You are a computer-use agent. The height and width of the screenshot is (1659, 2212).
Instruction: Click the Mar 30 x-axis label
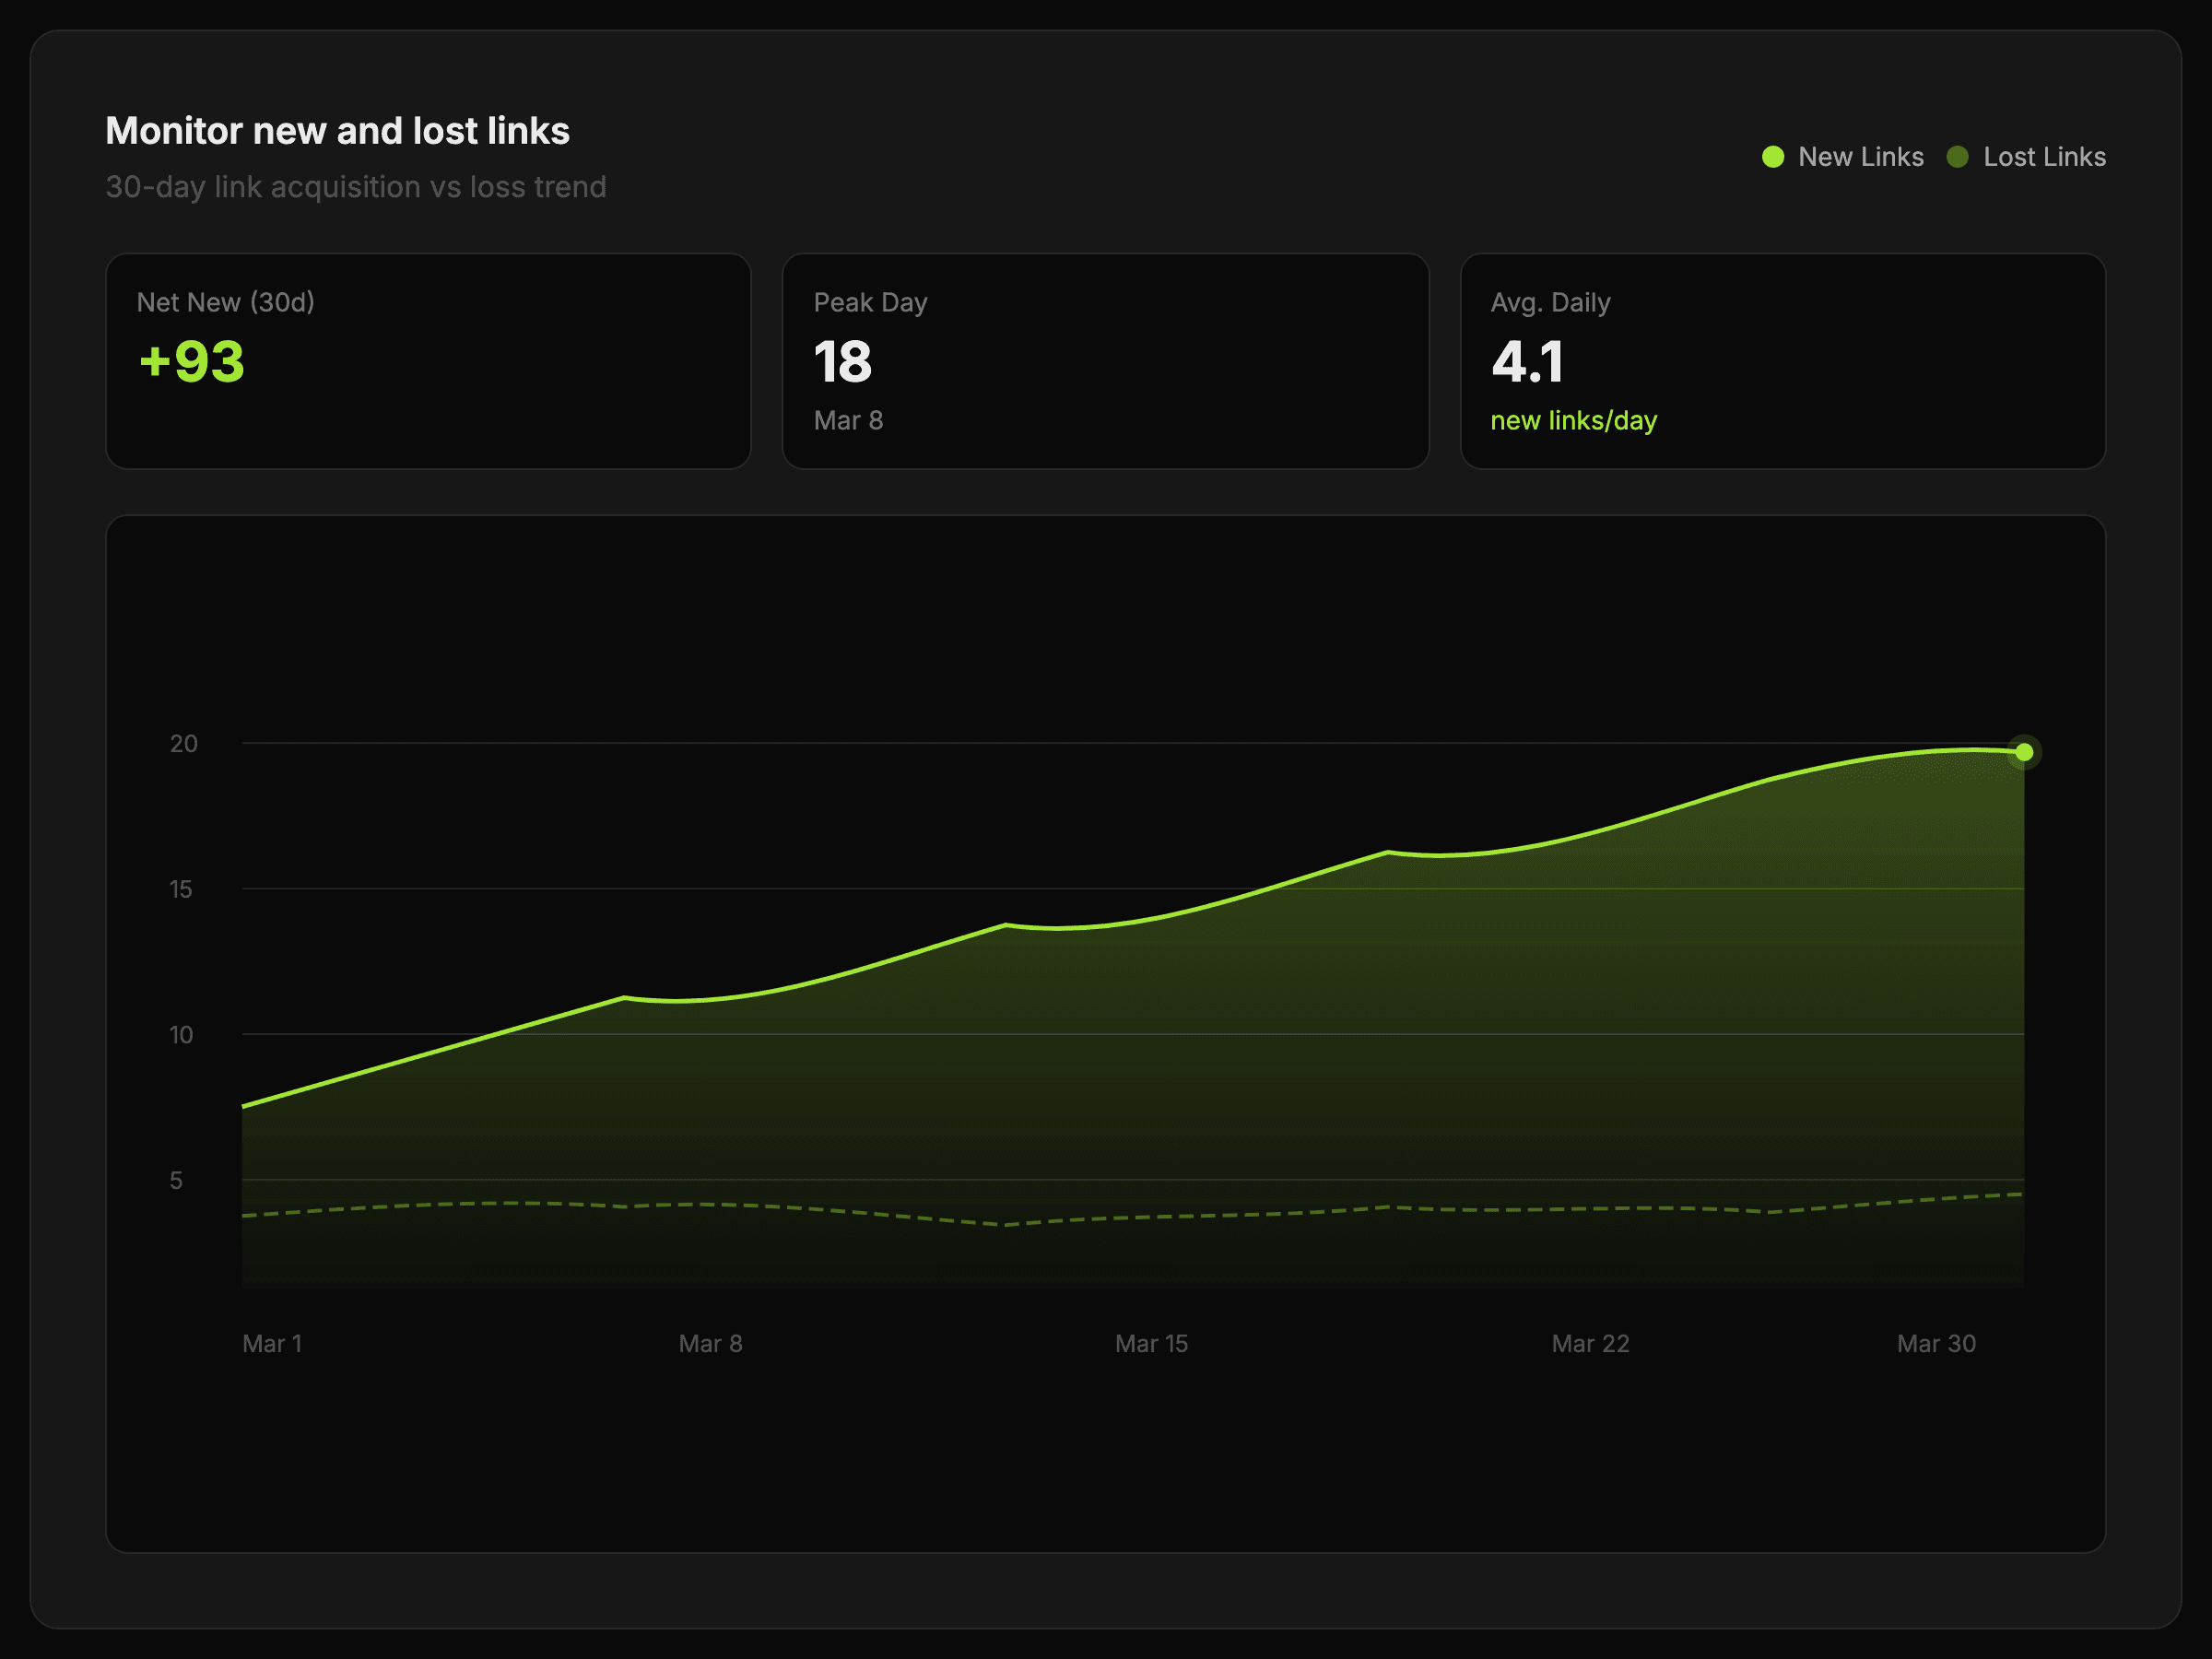pyautogui.click(x=1936, y=1343)
